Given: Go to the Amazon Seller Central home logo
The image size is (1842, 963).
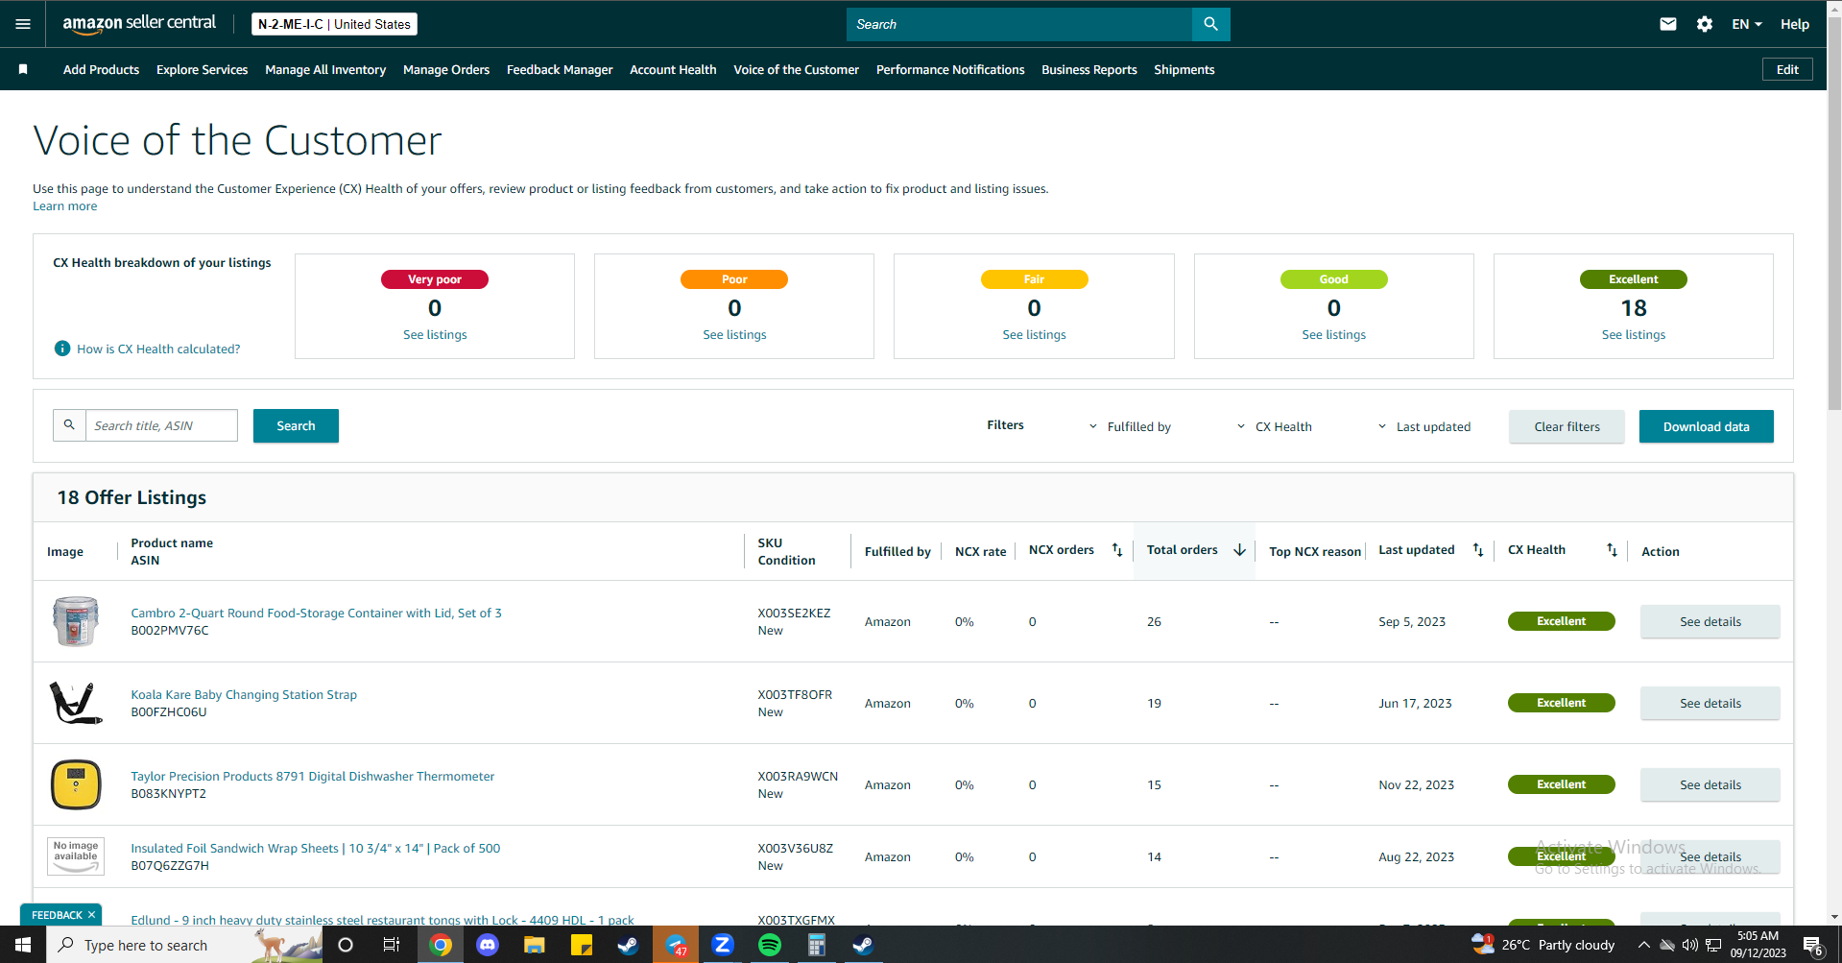Looking at the screenshot, I should [139, 24].
